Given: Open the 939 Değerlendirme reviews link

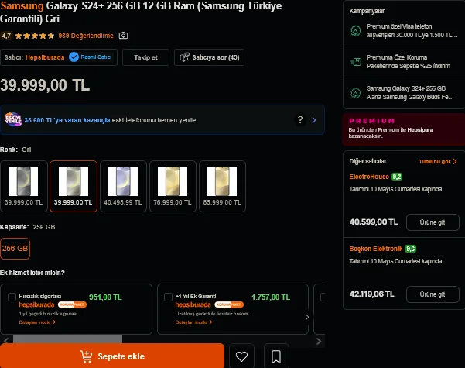Looking at the screenshot, I should point(86,36).
